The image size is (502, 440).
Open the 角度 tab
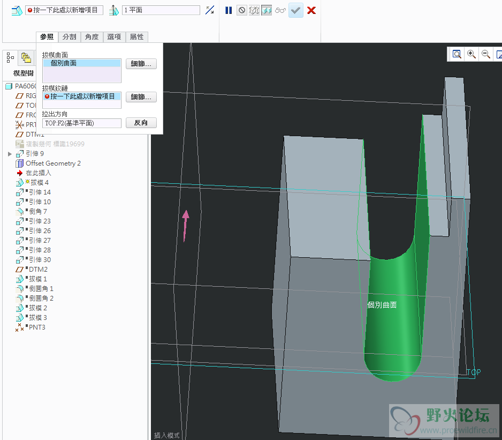click(92, 37)
